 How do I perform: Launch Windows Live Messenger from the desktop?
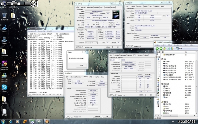pyautogui.click(x=4, y=77)
